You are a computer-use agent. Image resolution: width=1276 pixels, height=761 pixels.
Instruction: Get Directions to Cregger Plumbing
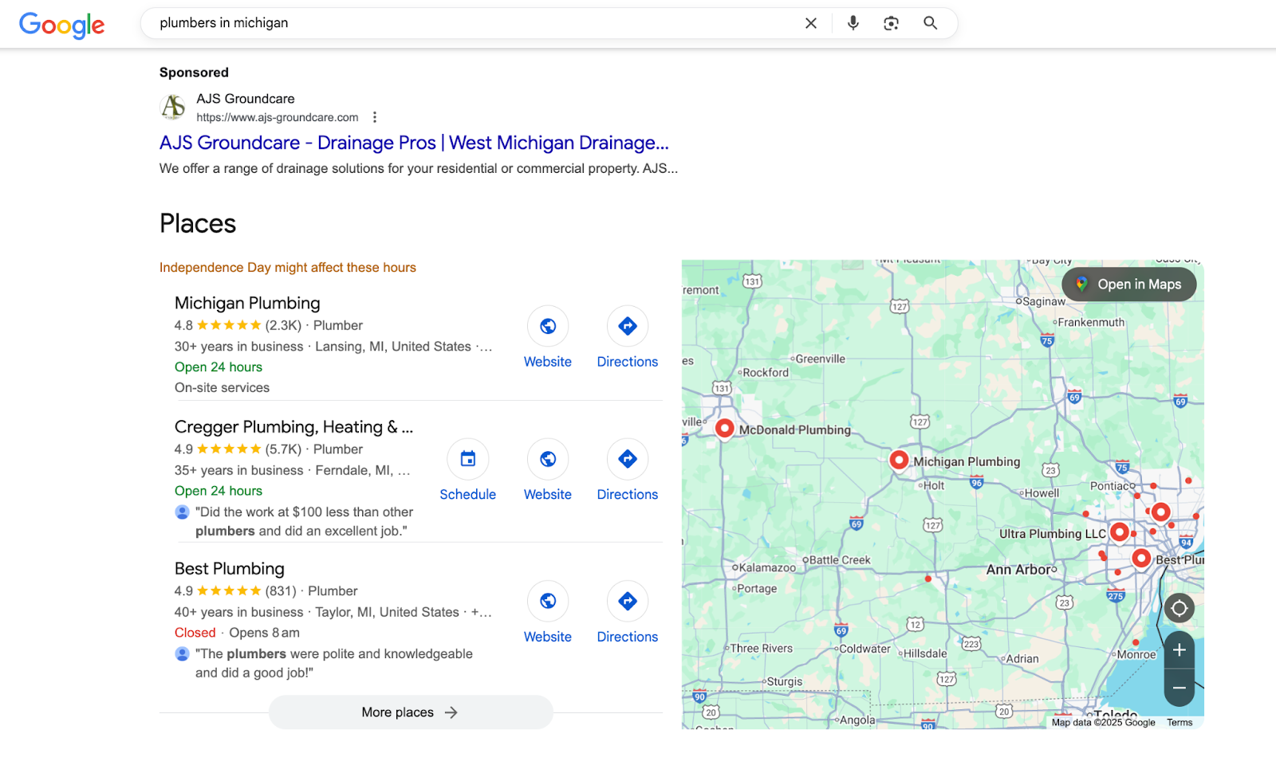tap(627, 459)
